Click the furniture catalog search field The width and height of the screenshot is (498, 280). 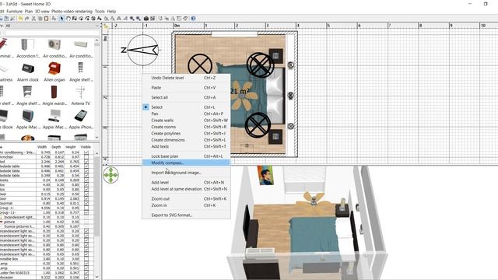point(52,33)
